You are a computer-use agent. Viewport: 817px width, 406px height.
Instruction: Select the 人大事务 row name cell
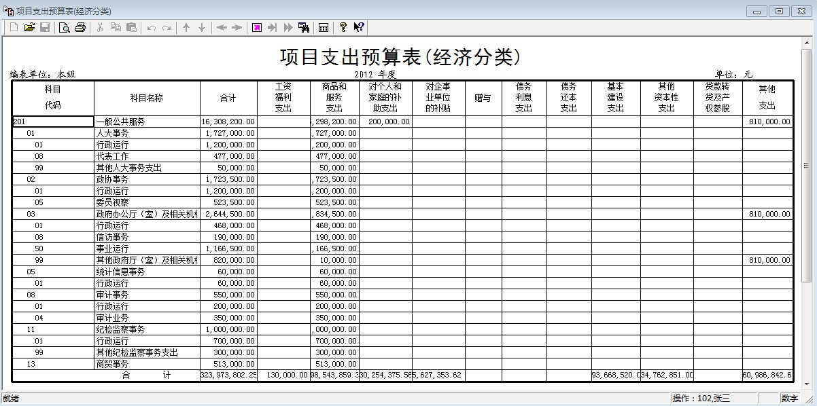pyautogui.click(x=146, y=133)
